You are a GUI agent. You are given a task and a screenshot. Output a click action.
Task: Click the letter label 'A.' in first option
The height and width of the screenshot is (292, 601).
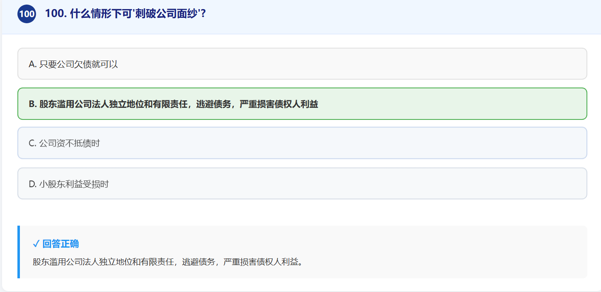[x=33, y=64]
